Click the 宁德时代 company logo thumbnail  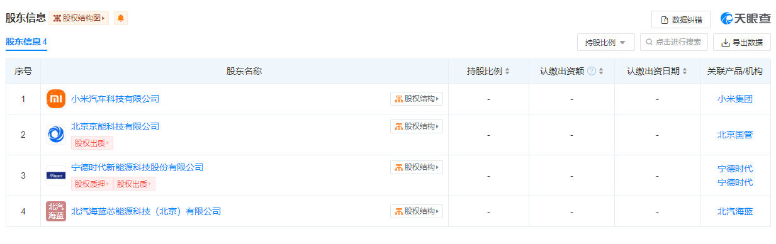[x=56, y=175]
